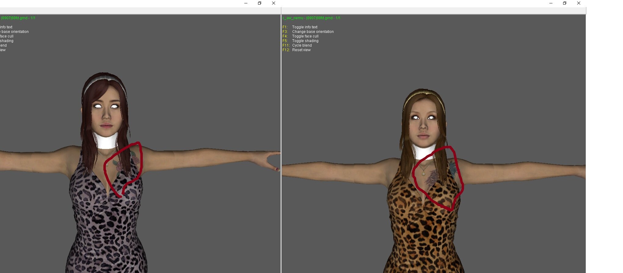Minimize the right viewer window
The image size is (623, 273).
coord(551,3)
